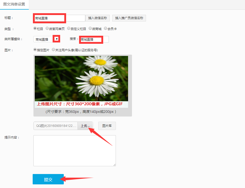Click the 搜索 input field
This screenshot has height=188, width=245.
tap(94, 39)
